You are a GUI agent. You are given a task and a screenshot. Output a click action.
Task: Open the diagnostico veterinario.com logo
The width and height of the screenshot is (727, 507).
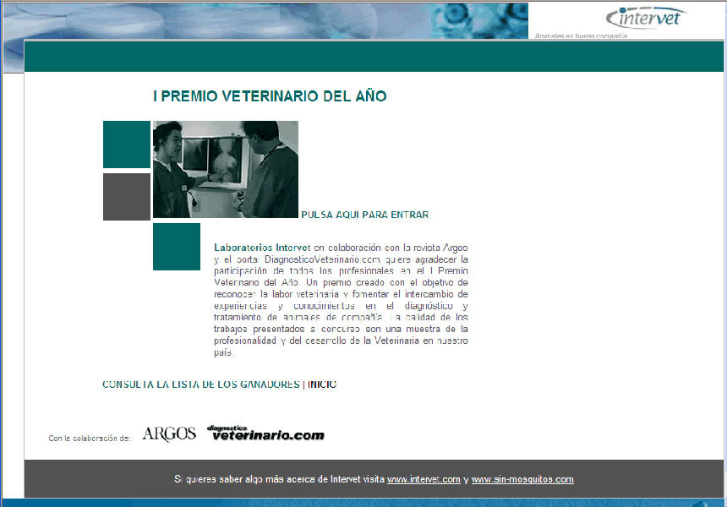coord(265,433)
